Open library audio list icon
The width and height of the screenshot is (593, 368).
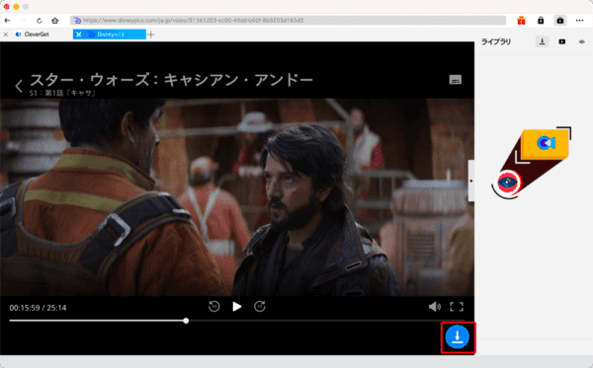click(x=582, y=41)
